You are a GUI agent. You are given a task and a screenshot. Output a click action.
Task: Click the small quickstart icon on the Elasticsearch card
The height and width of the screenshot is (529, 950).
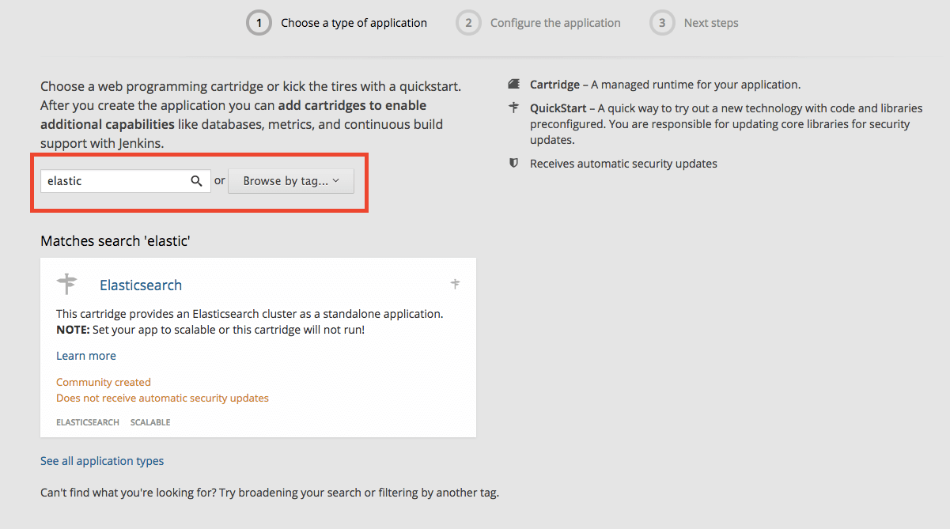tap(455, 283)
